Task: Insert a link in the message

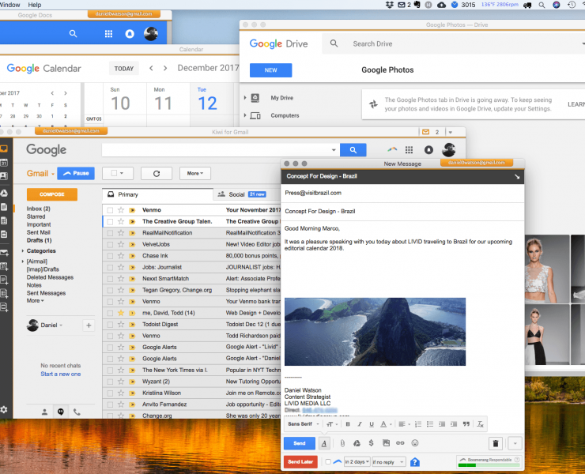Action: pos(400,443)
